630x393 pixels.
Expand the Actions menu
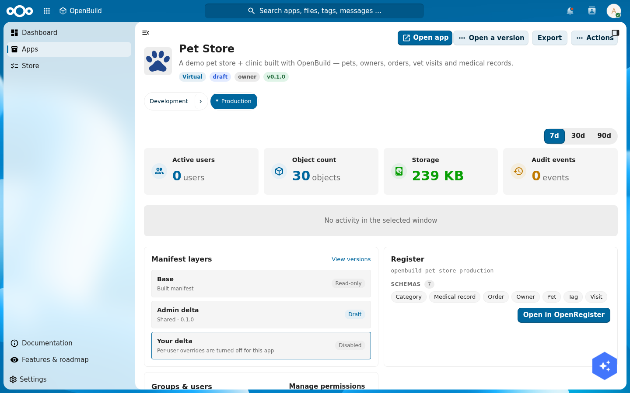click(594, 38)
